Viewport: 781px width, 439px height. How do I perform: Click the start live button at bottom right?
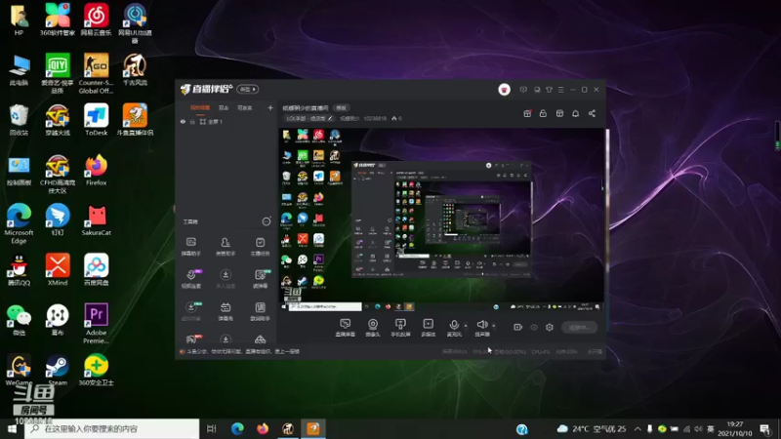pyautogui.click(x=579, y=327)
